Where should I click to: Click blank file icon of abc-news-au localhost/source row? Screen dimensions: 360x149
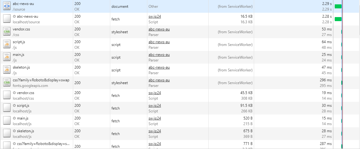coord(7,19)
